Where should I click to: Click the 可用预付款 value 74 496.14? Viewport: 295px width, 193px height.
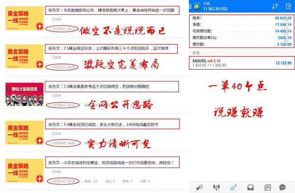(x=283, y=31)
